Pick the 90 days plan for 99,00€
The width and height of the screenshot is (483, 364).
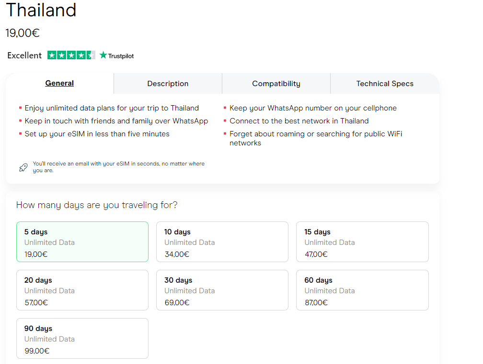(x=82, y=339)
